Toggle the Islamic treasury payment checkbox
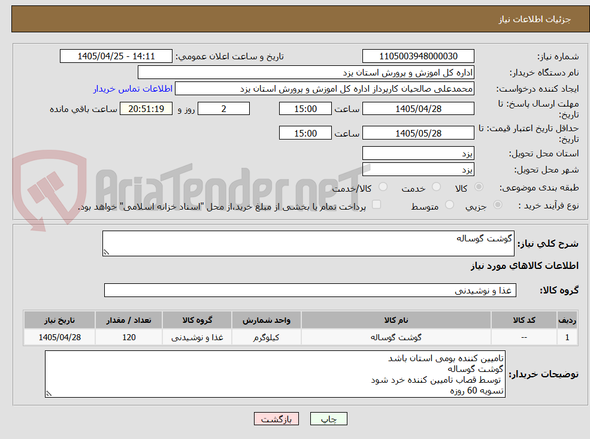 [x=376, y=205]
